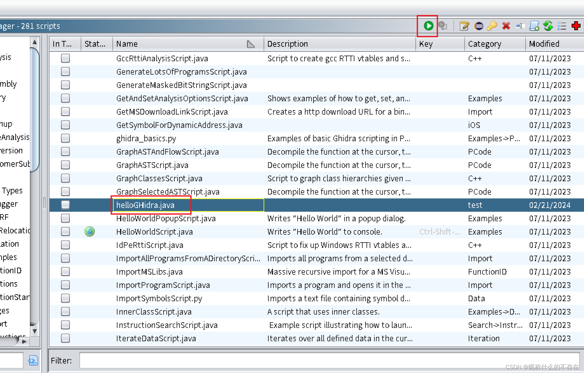Click the Category column header
Screen dimensions: 584x373
tap(484, 43)
